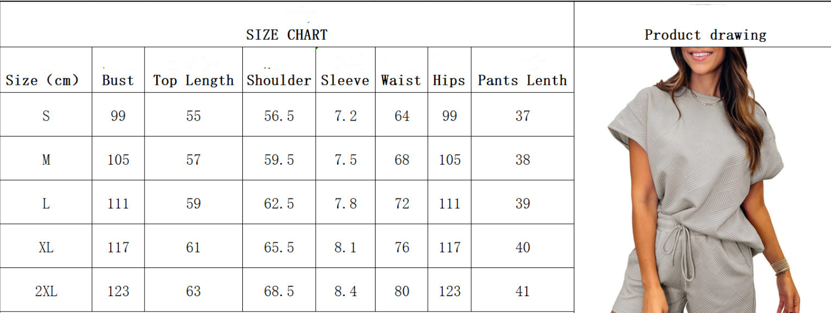Select the S size row label
The image size is (831, 313).
coord(46,116)
